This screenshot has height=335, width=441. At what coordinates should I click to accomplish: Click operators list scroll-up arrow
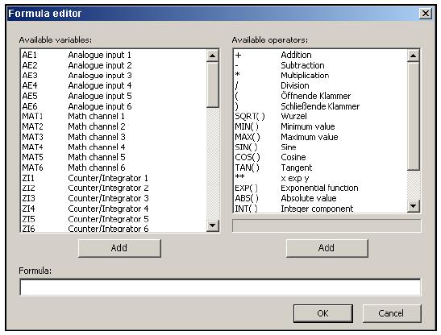click(414, 56)
